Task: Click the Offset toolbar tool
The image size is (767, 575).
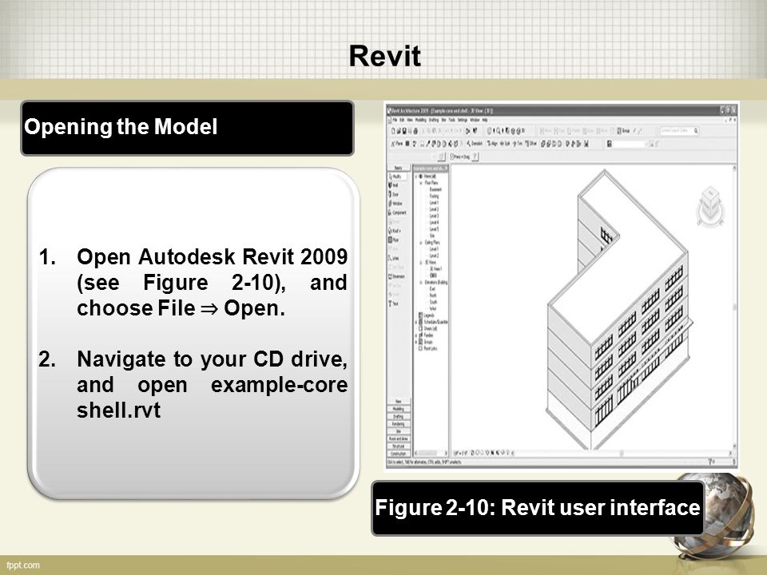Action: [531, 144]
